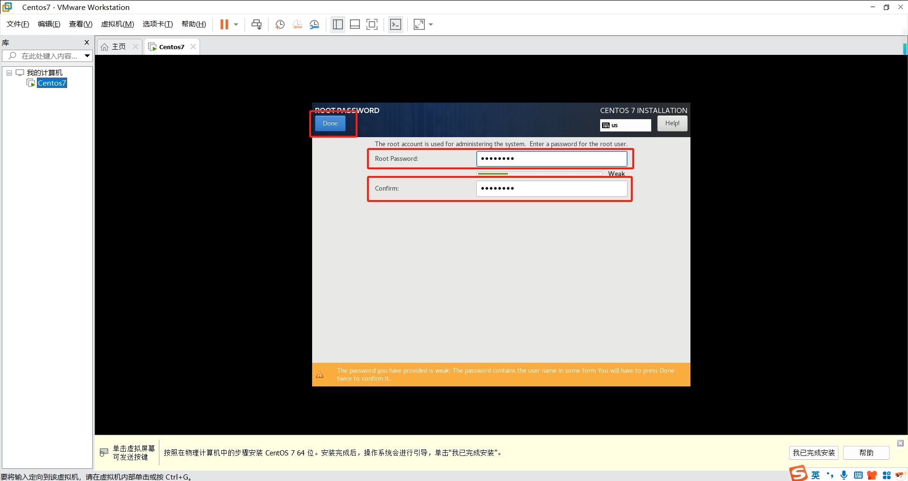This screenshot has width=908, height=481.
Task: Toggle the console view button
Action: pos(395,25)
